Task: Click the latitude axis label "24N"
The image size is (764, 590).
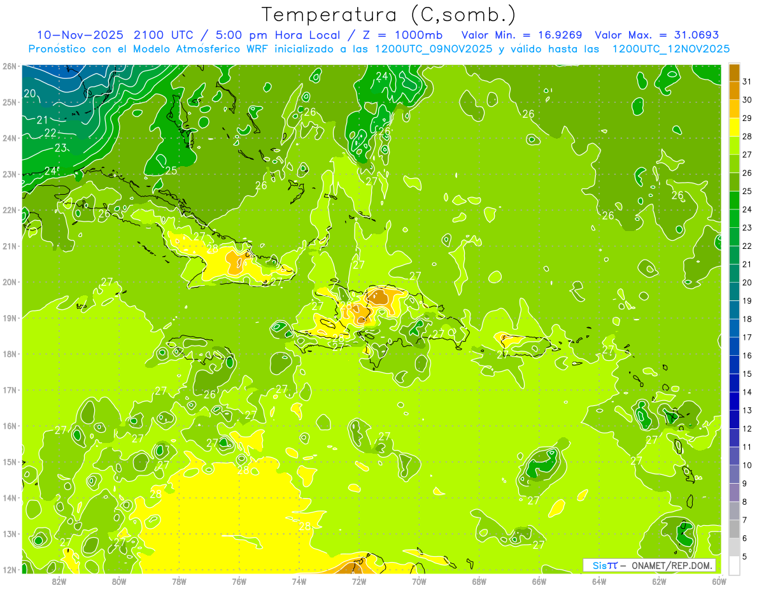Action: (x=9, y=138)
